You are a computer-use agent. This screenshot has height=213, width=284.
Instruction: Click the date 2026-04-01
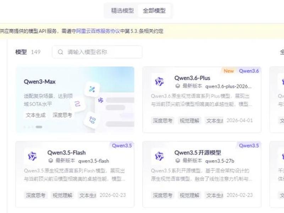pyautogui.click(x=239, y=120)
